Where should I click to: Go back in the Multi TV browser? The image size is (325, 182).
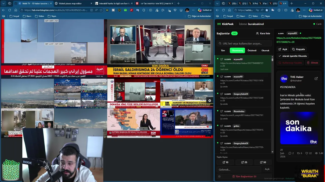(3, 10)
